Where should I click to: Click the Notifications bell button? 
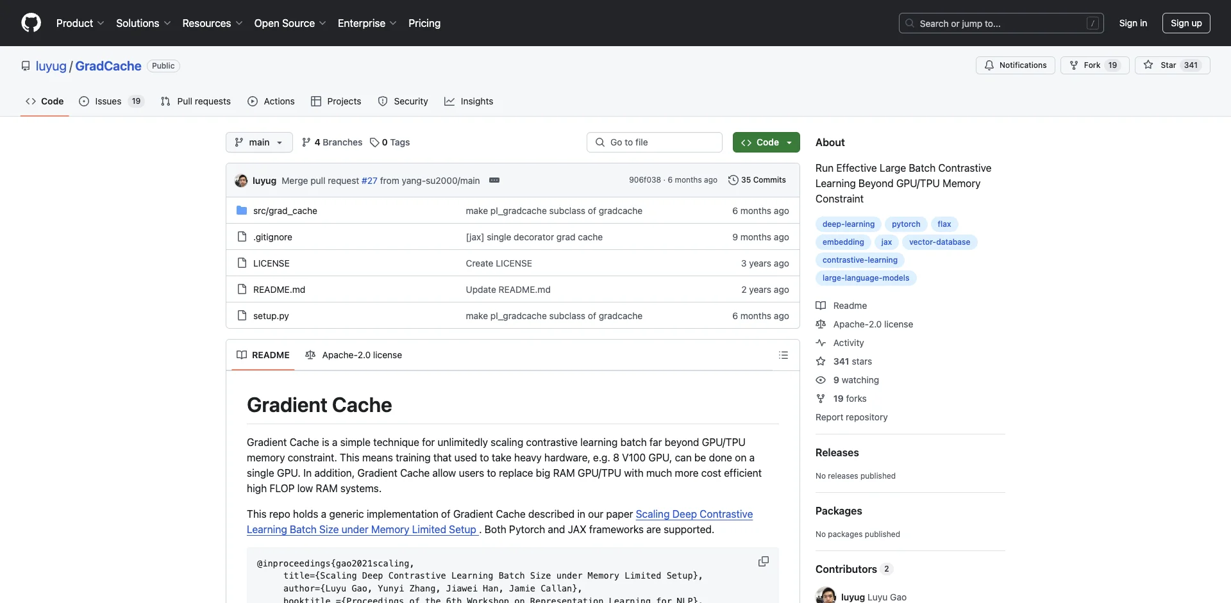coord(1016,65)
